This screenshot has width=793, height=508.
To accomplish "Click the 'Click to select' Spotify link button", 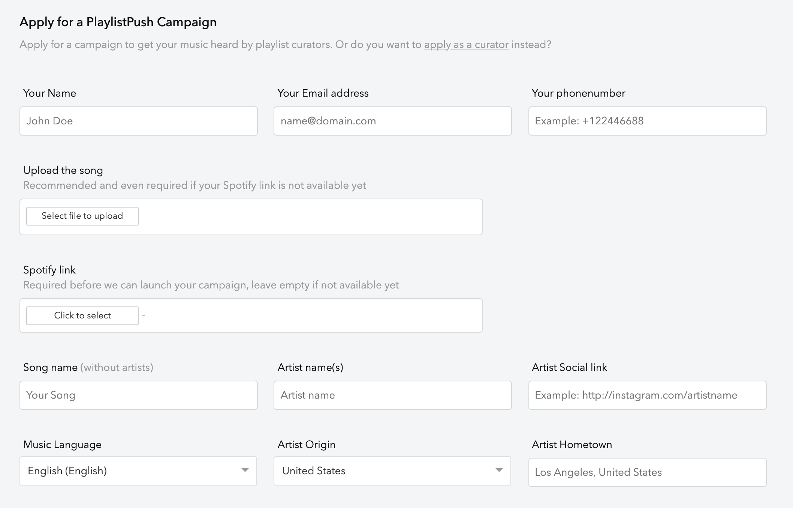I will pyautogui.click(x=83, y=315).
